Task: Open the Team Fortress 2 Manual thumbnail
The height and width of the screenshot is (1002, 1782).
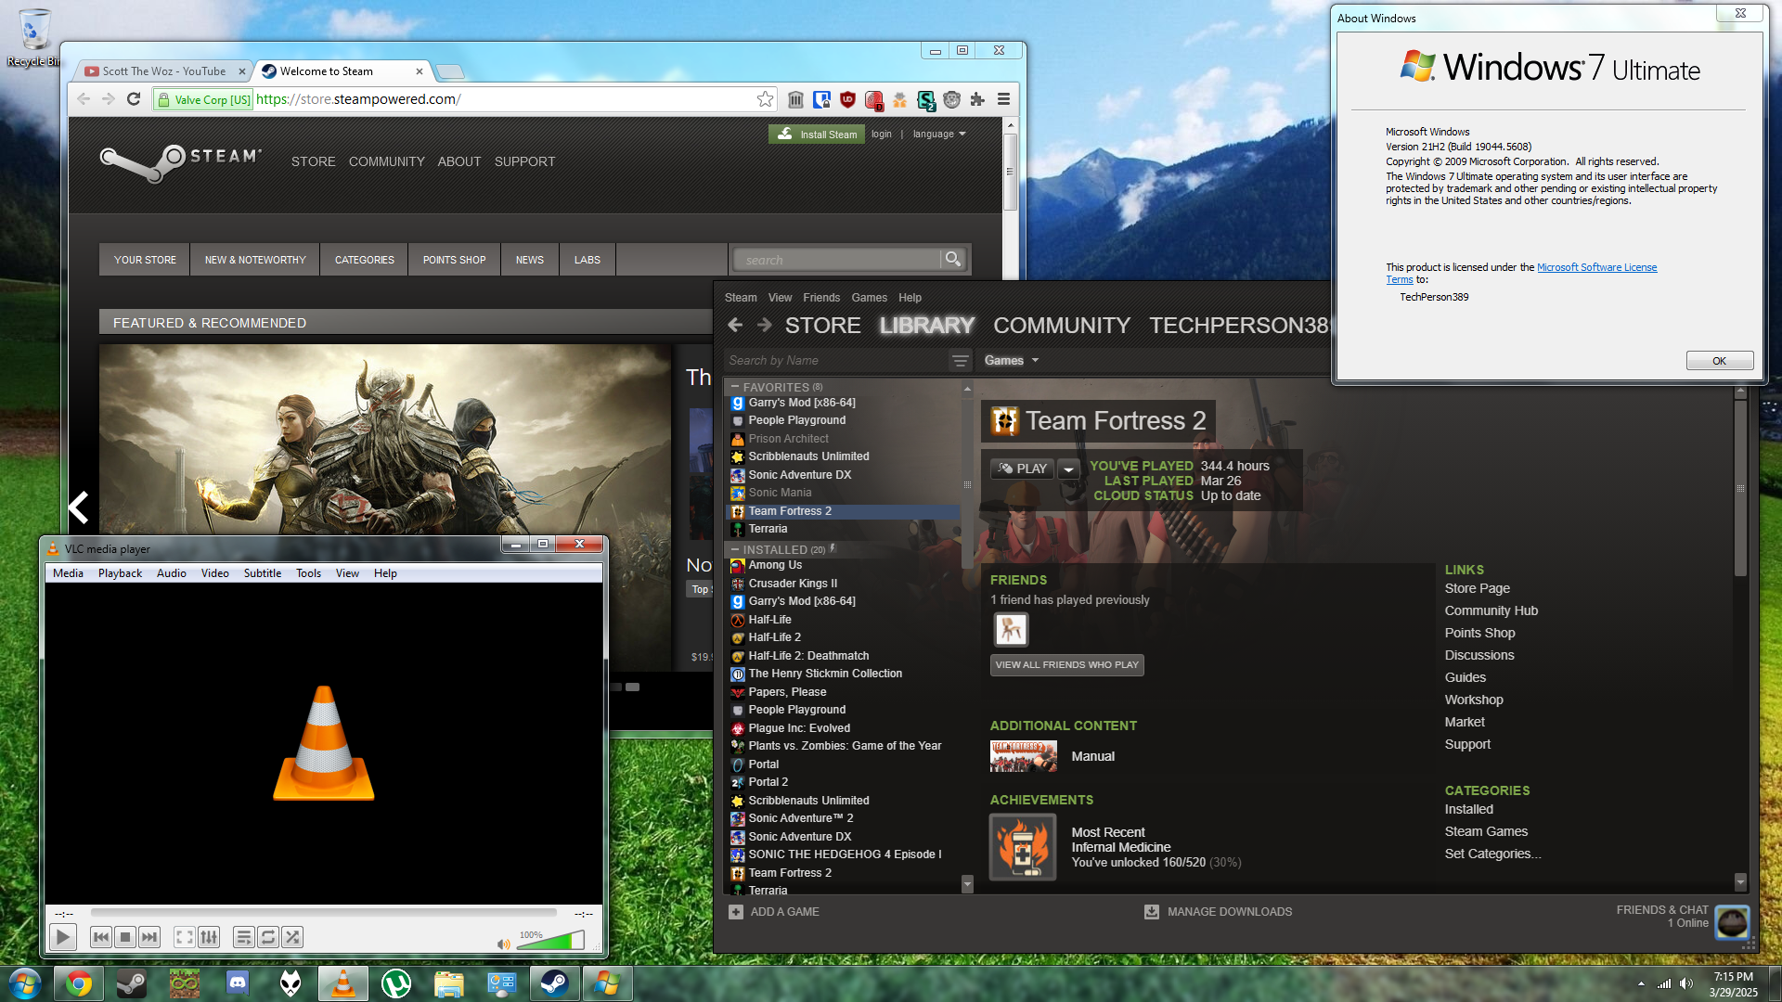Action: 1023,757
